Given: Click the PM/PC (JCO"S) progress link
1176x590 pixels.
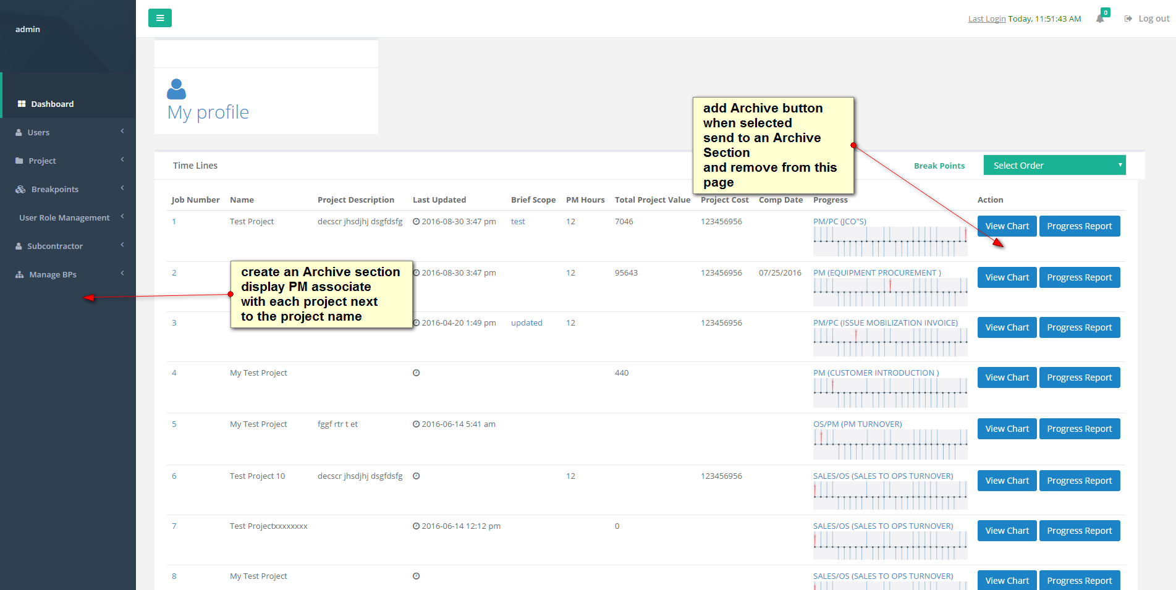Looking at the screenshot, I should coord(840,221).
